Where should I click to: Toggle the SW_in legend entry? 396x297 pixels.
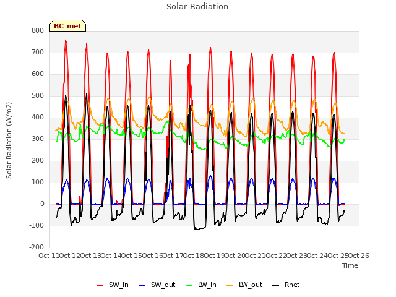(113, 285)
